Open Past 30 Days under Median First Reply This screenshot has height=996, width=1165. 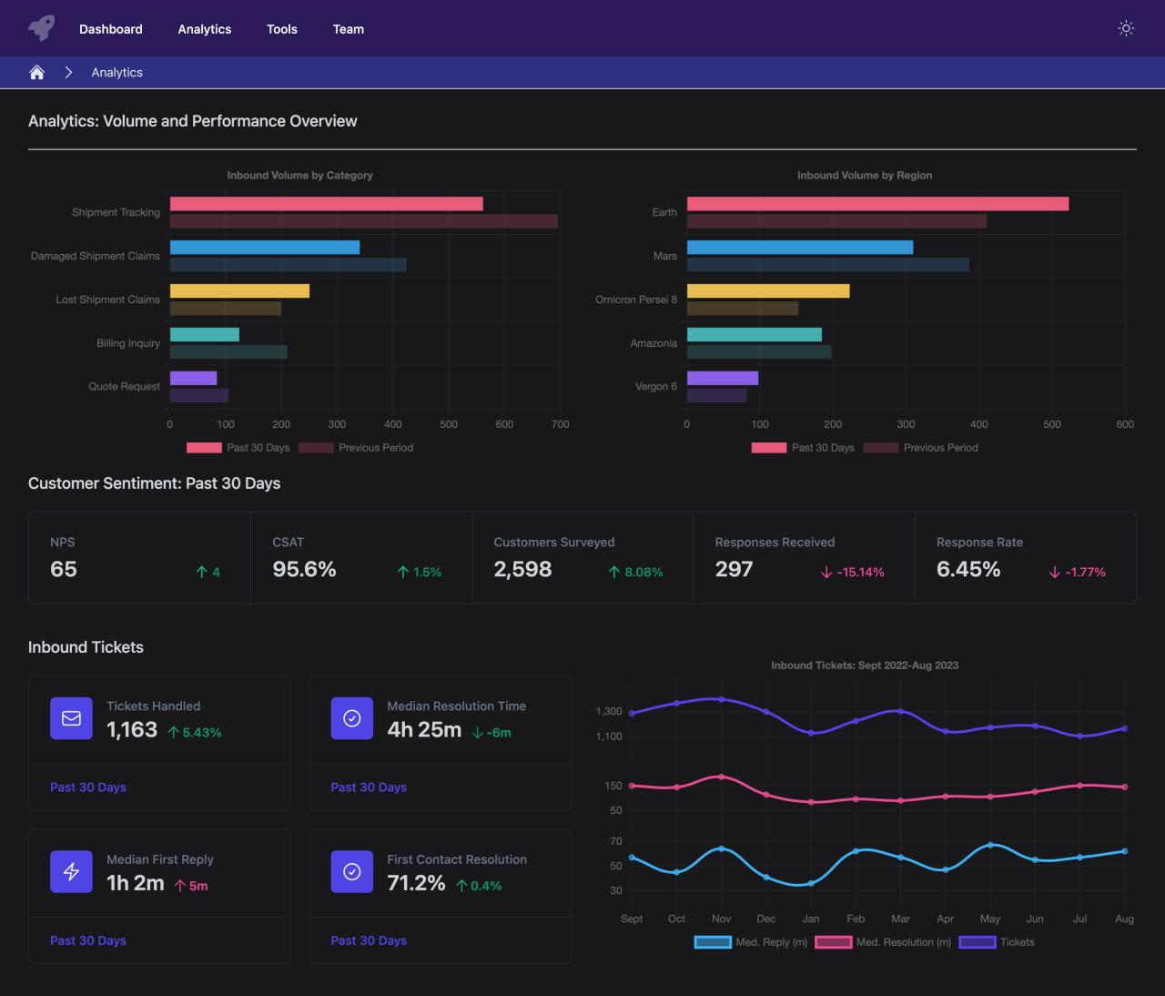88,940
